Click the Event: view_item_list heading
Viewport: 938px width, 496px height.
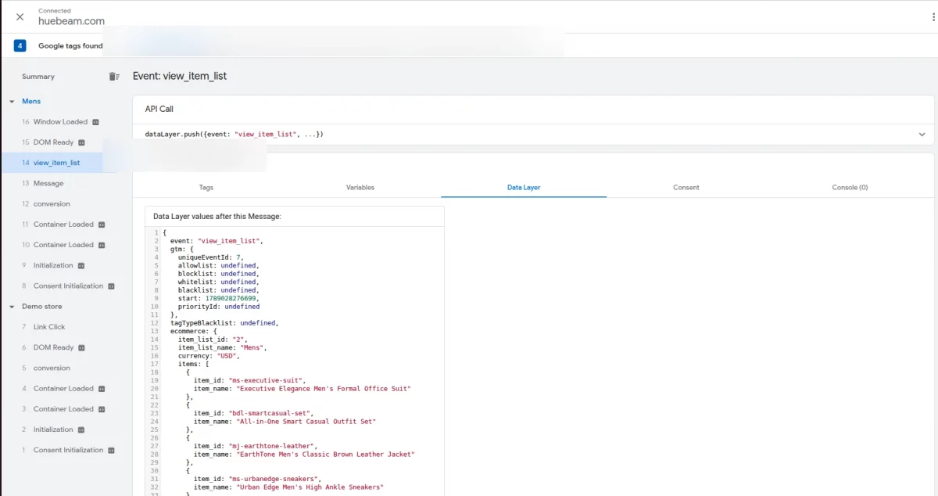pyautogui.click(x=180, y=77)
